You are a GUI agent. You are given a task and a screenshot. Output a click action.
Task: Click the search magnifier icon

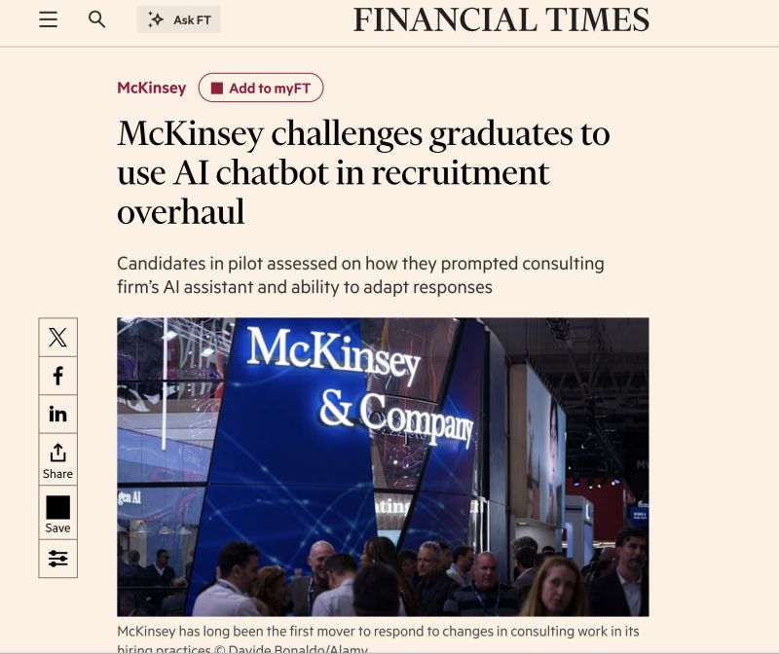(x=96, y=19)
